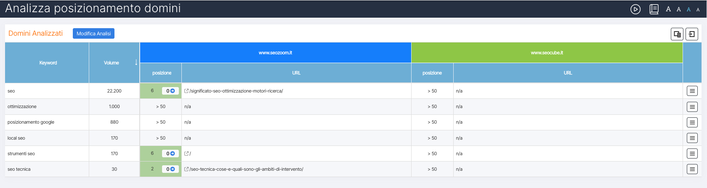Viewport: 707px width, 188px height.
Task: Play the video tutorial from the header
Action: click(x=635, y=9)
